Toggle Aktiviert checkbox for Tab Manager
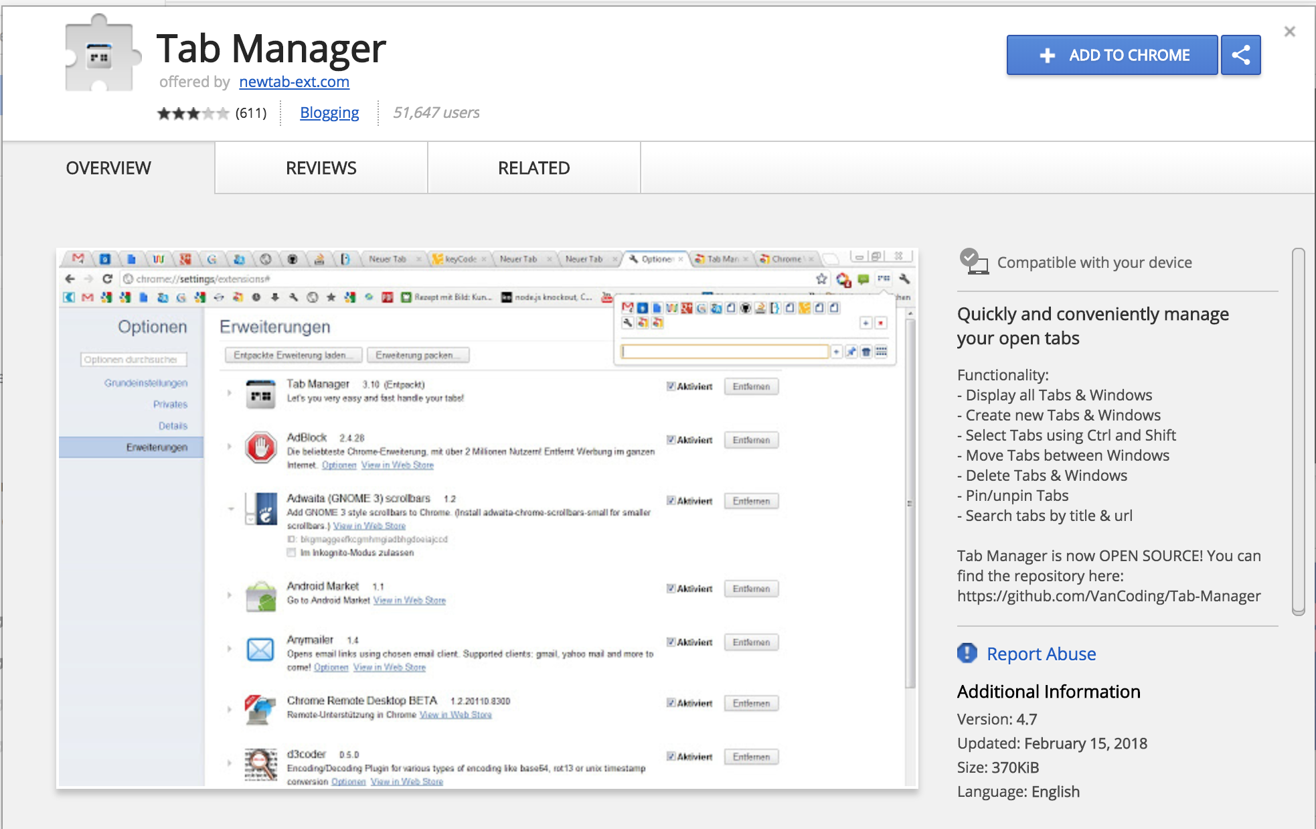The height and width of the screenshot is (829, 1316). point(671,386)
